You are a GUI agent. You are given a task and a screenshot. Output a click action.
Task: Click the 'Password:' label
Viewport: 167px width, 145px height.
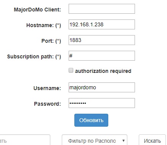point(47,104)
